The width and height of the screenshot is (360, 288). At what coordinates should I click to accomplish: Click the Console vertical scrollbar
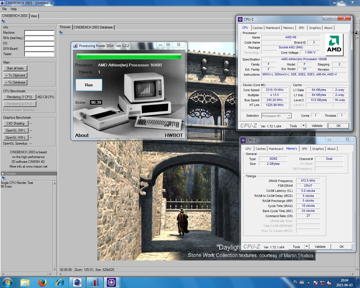(55, 226)
